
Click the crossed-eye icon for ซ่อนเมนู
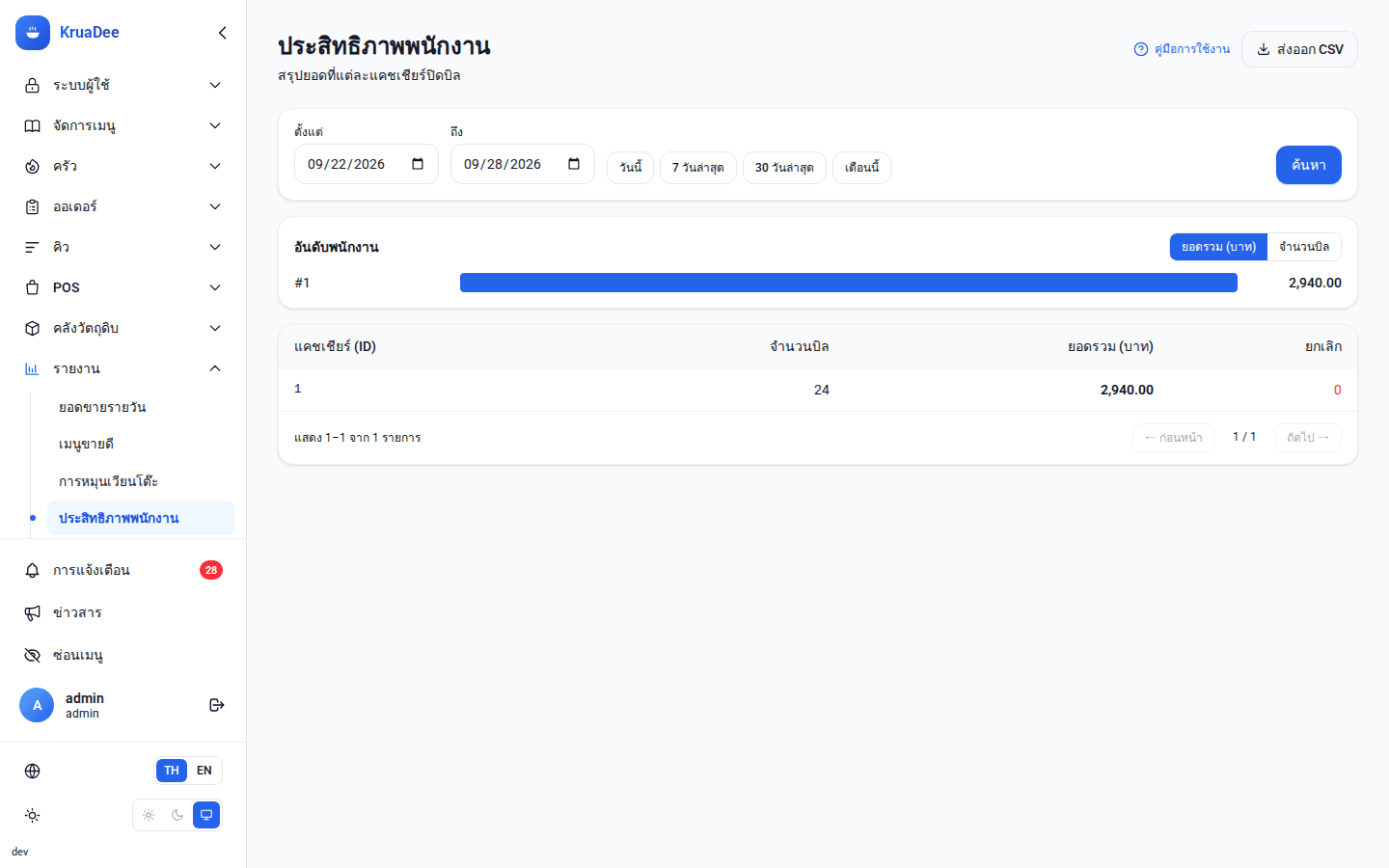[32, 655]
